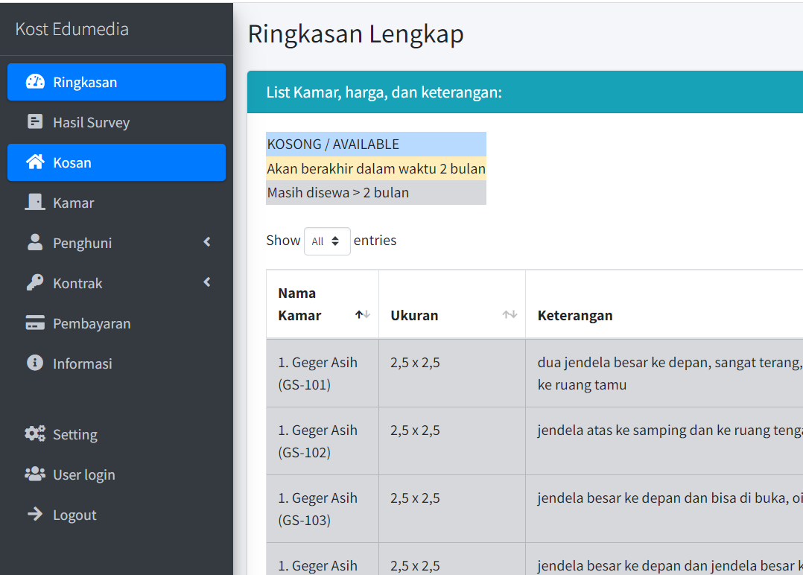The height and width of the screenshot is (575, 803).
Task: Click the Setting gears icon
Action: point(35,434)
